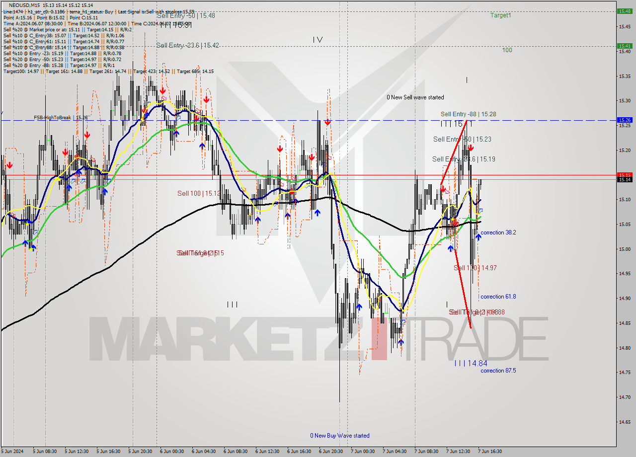The height and width of the screenshot is (457, 636).
Task: Click the 'Sell 100 | 14.97' label
Action: [475, 268]
